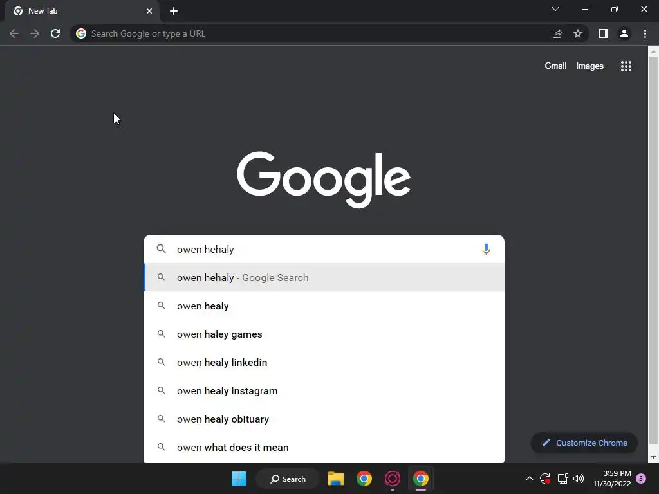Select the owen healy suggestion

324,306
